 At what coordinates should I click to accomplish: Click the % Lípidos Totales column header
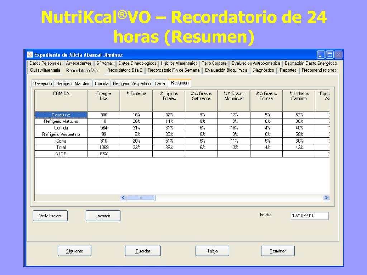(x=169, y=101)
